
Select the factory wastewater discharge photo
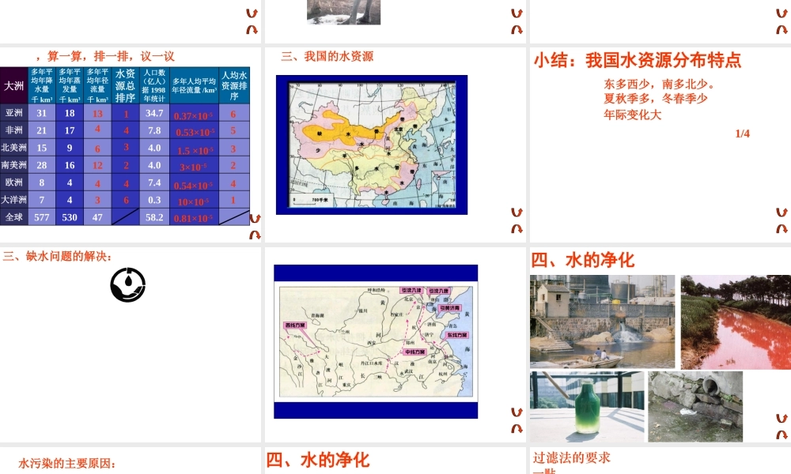pos(602,322)
